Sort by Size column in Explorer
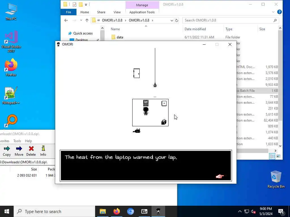 point(262,29)
